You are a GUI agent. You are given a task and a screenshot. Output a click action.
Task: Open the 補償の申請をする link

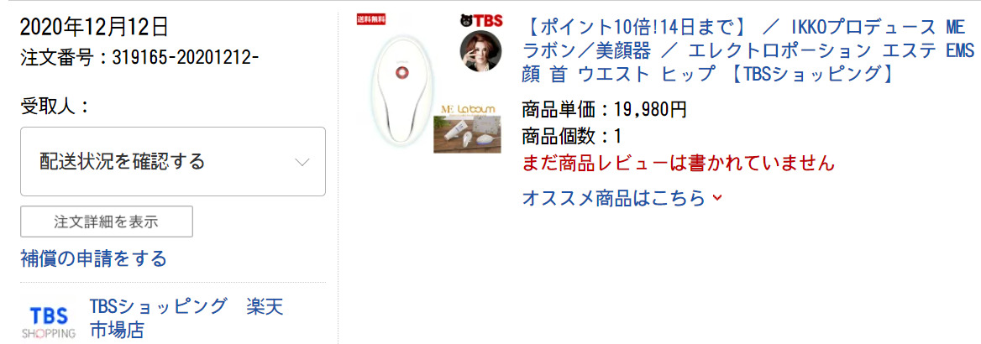point(94,258)
